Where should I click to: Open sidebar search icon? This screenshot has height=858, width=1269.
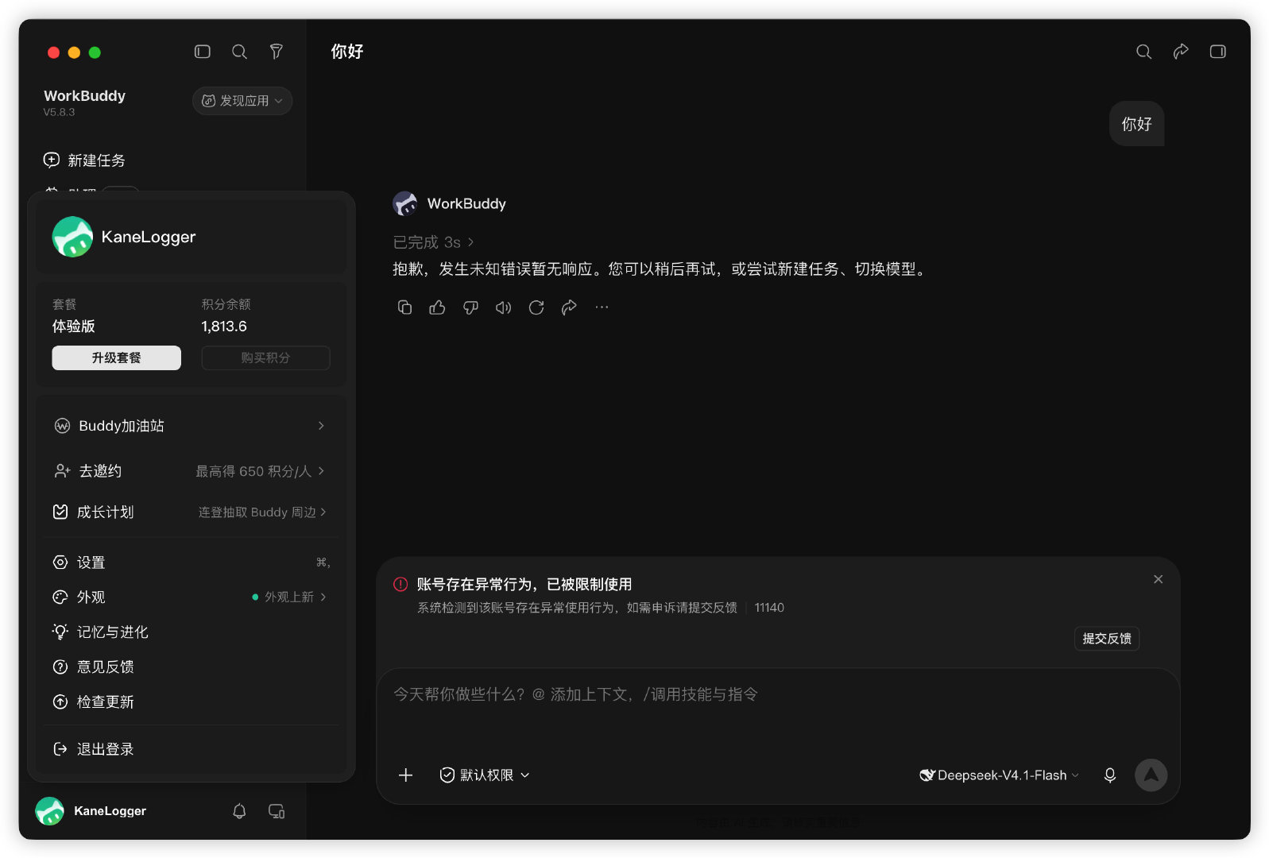[239, 52]
